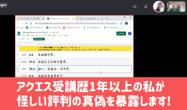The width and height of the screenshot is (187, 110).
Task: Open the Chrome three-dot menu
Action: tap(131, 23)
